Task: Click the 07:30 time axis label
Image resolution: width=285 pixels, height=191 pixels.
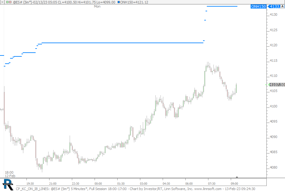Action: pyautogui.click(x=212, y=183)
